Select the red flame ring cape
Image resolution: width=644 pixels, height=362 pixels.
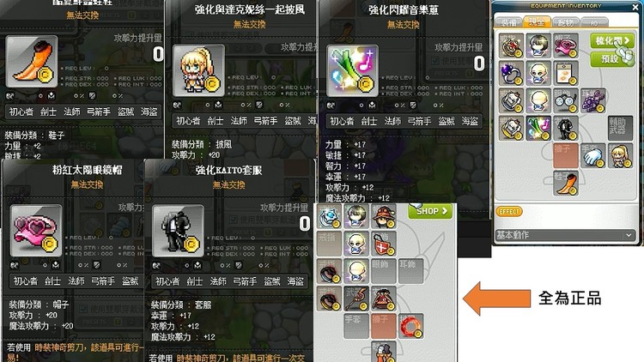(x=410, y=326)
